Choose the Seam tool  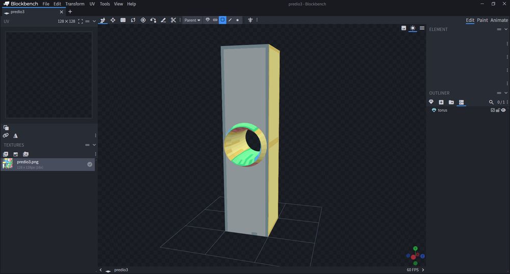coord(163,20)
